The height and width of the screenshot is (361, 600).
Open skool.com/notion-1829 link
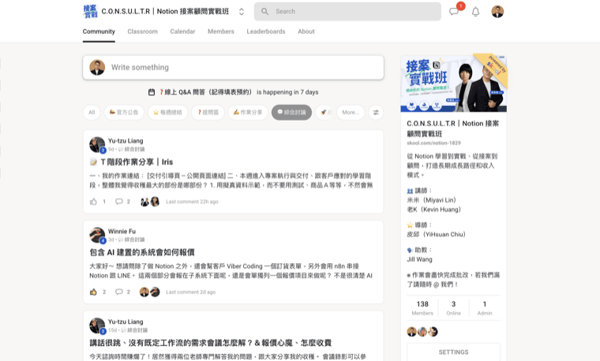[433, 143]
